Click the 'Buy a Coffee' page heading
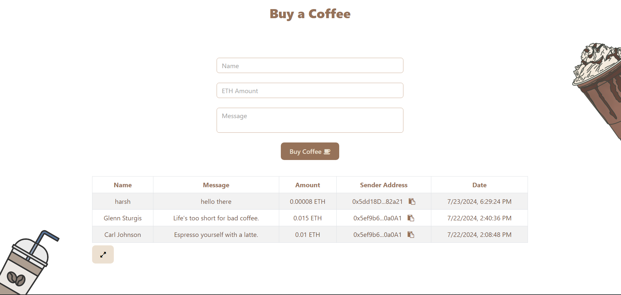This screenshot has width=621, height=295. [x=310, y=14]
